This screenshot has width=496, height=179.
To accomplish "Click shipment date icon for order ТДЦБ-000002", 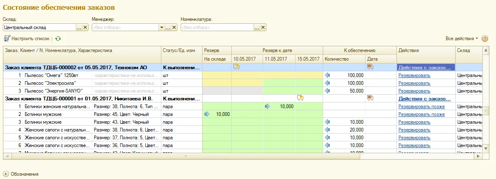I will coord(237,67).
